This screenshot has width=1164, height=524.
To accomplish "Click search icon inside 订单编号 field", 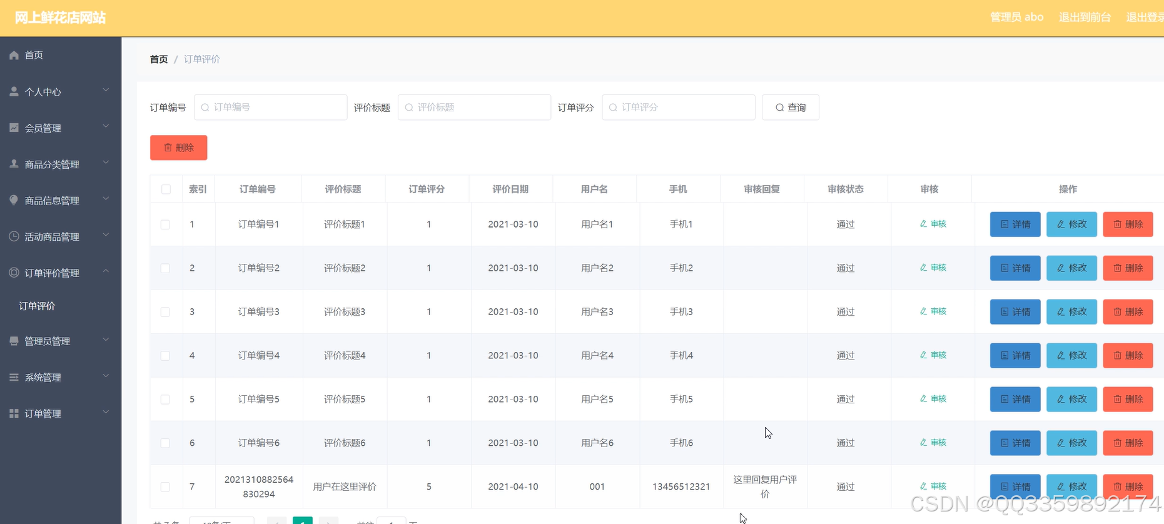I will 205,108.
